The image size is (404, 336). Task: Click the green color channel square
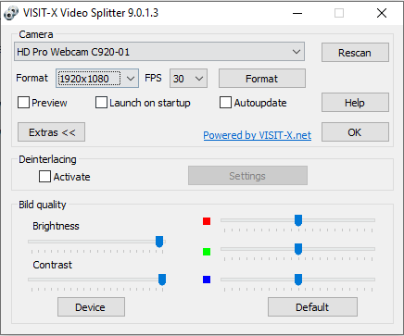tap(207, 252)
